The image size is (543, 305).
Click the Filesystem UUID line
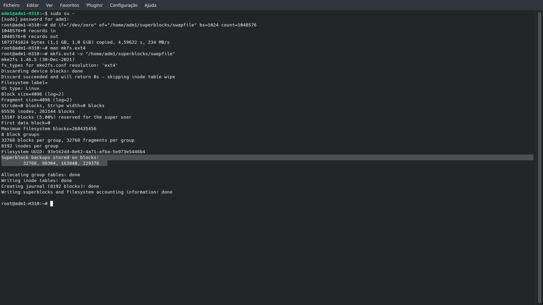[73, 152]
